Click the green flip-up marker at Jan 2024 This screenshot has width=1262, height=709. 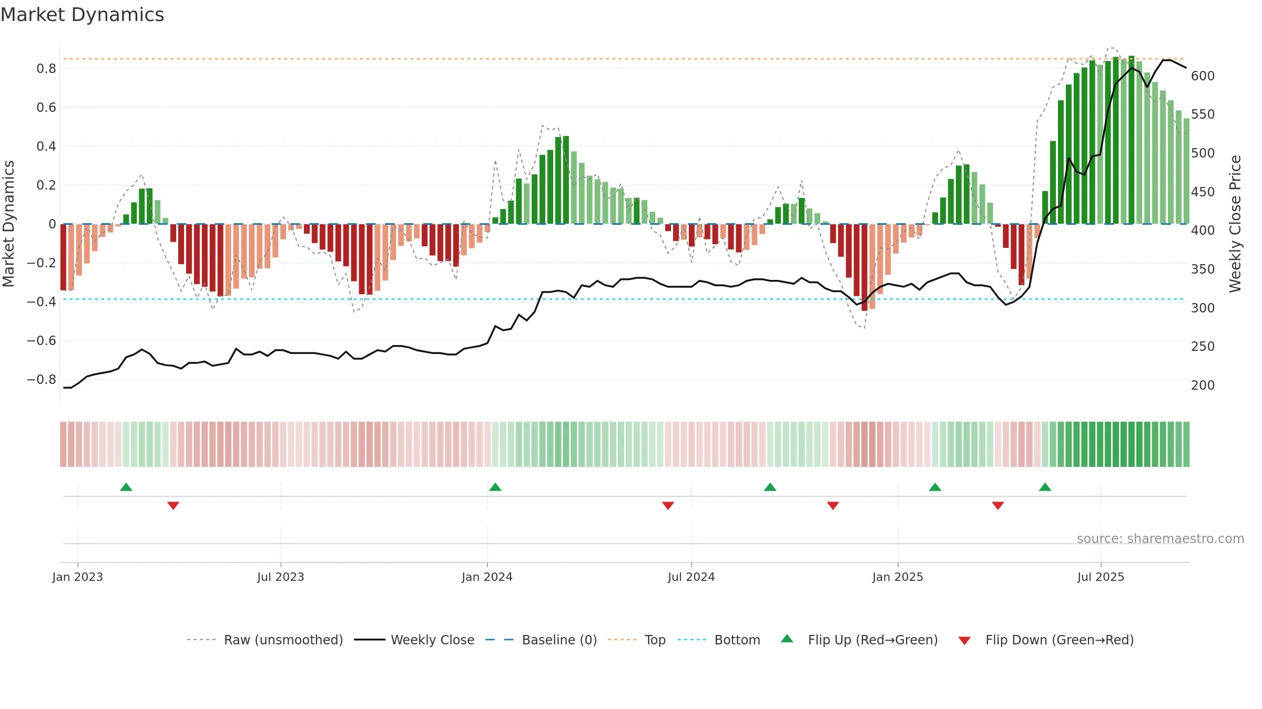pos(495,487)
